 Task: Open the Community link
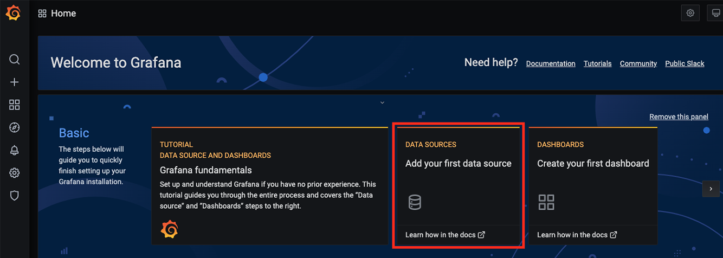[x=638, y=63]
